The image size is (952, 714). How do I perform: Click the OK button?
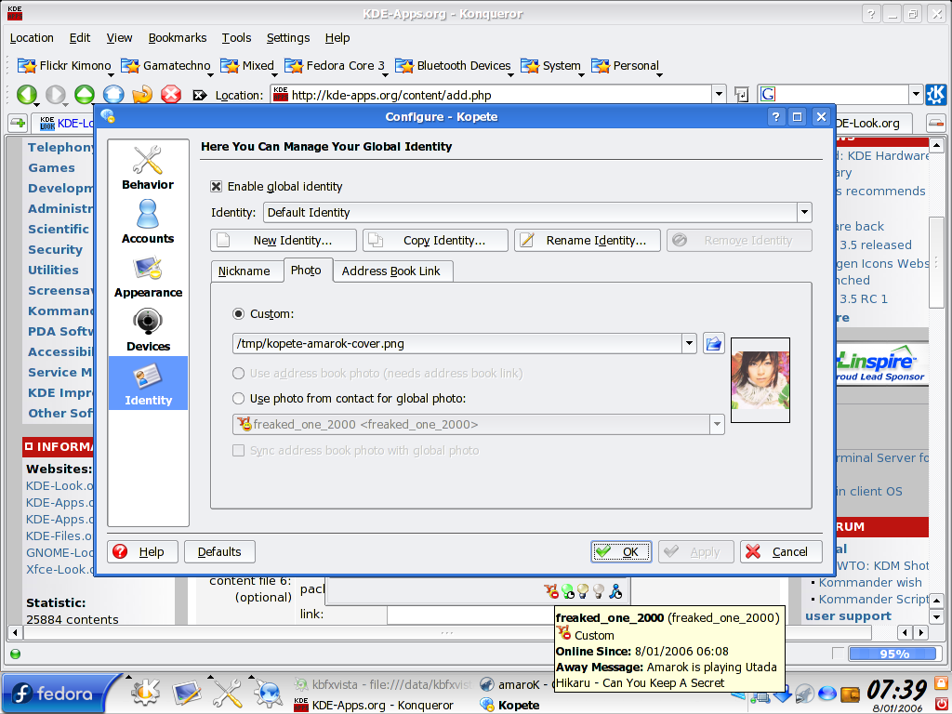(621, 552)
